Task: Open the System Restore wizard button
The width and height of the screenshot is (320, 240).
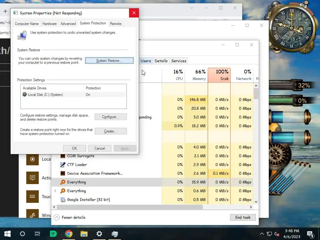Action: coord(109,61)
